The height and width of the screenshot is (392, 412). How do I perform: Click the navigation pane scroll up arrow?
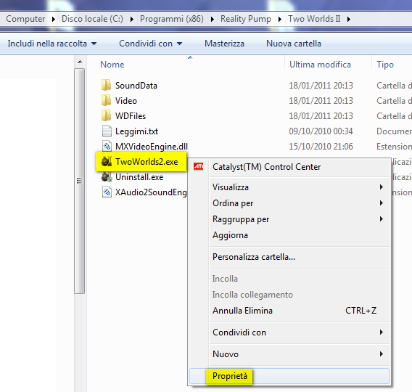(80, 62)
